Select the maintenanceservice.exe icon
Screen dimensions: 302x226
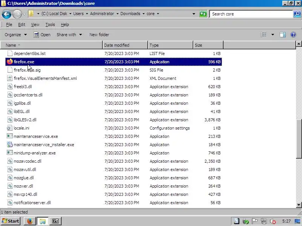click(x=10, y=136)
